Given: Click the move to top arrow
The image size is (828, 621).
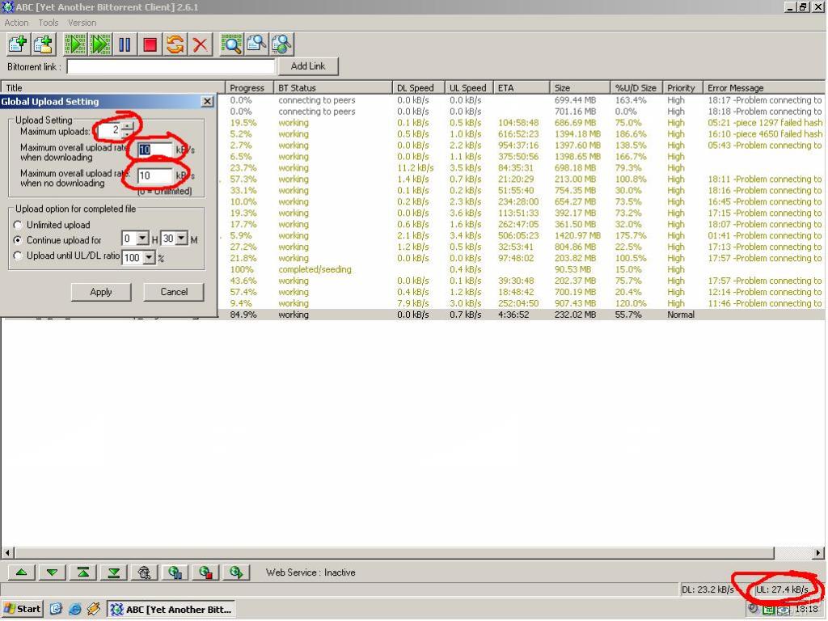Looking at the screenshot, I should tap(83, 572).
